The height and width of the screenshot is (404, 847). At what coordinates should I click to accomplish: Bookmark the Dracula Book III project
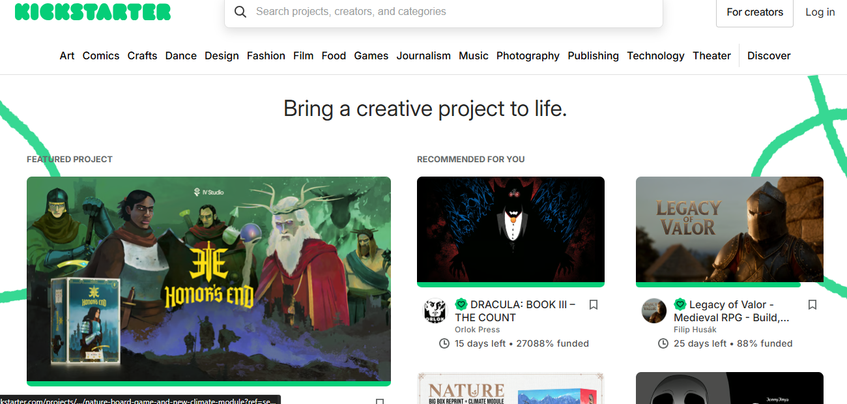click(594, 304)
